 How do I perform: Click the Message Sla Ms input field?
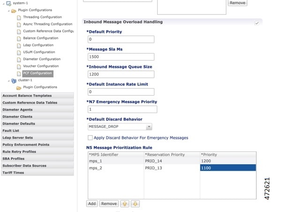(x=121, y=57)
